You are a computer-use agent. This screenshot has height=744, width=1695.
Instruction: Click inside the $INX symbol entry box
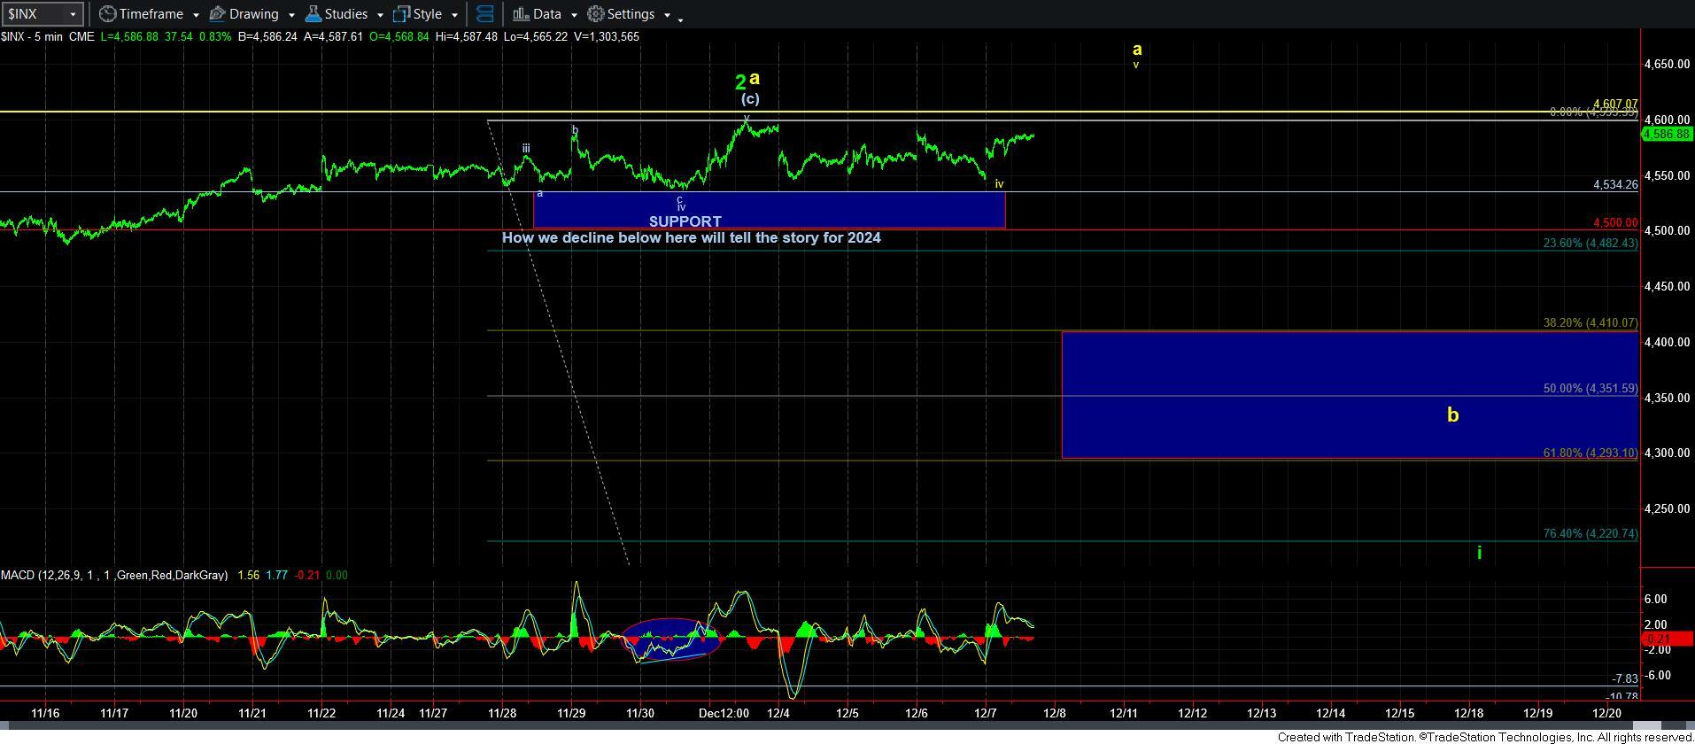pos(34,14)
